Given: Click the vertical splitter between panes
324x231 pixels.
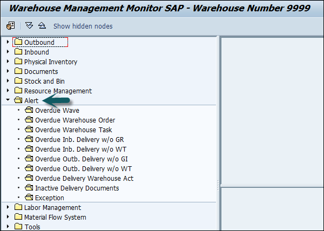Looking at the screenshot, I should point(218,184).
